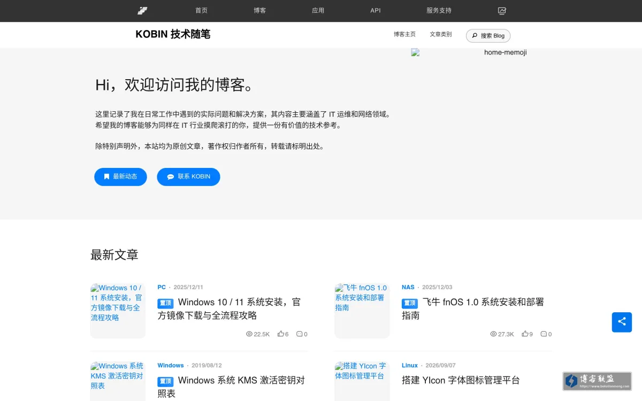Open 博客 in the top navigation
Screen dimensions: 642x401
259,11
